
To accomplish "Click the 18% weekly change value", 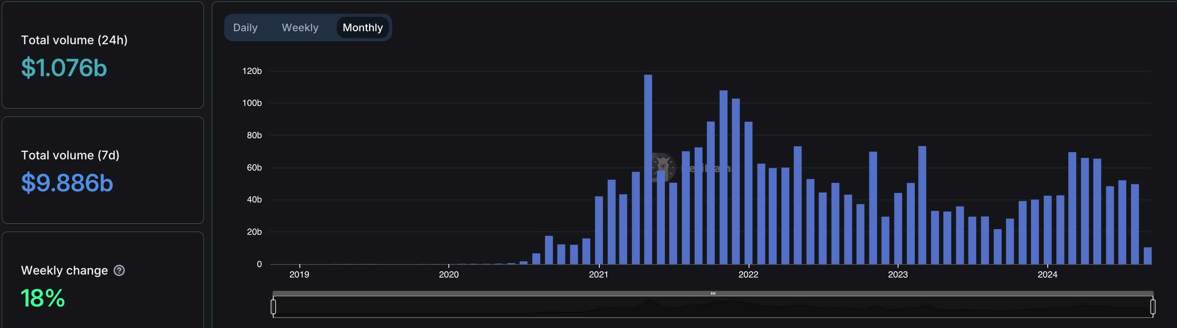I will click(43, 298).
